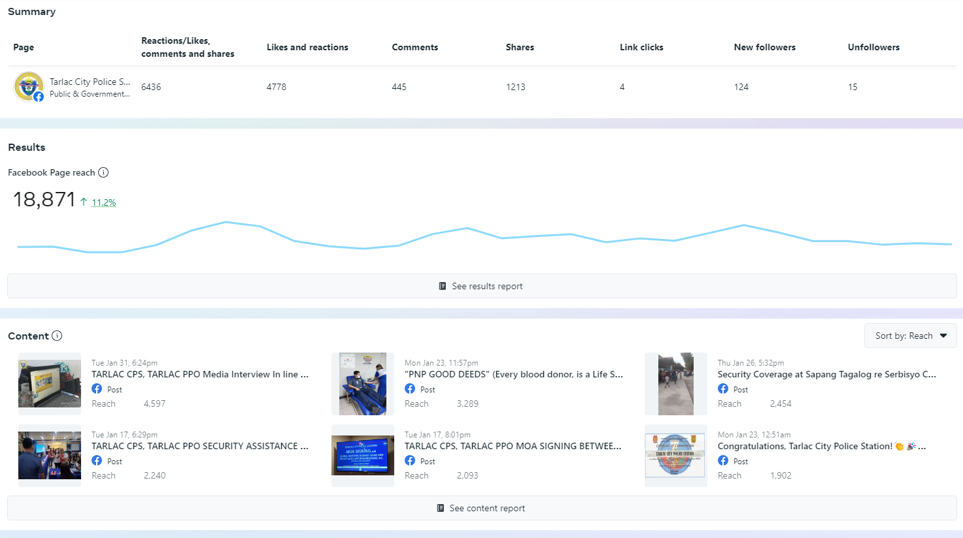Viewport: 963px width, 538px height.
Task: Open Sapang Tagalog security coverage thumbnail
Action: click(676, 384)
